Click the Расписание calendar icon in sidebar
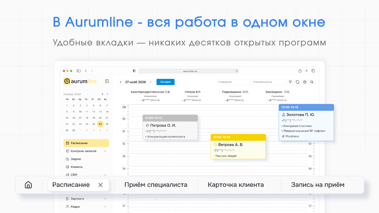 (x=67, y=143)
